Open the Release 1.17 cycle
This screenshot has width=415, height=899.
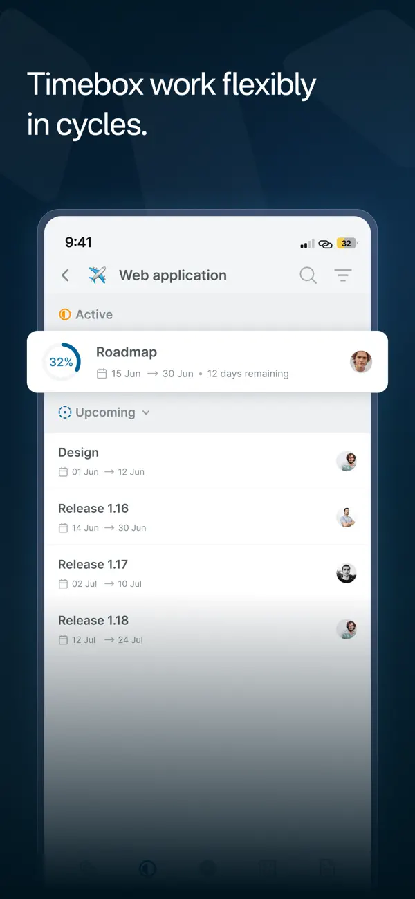pyautogui.click(x=207, y=573)
